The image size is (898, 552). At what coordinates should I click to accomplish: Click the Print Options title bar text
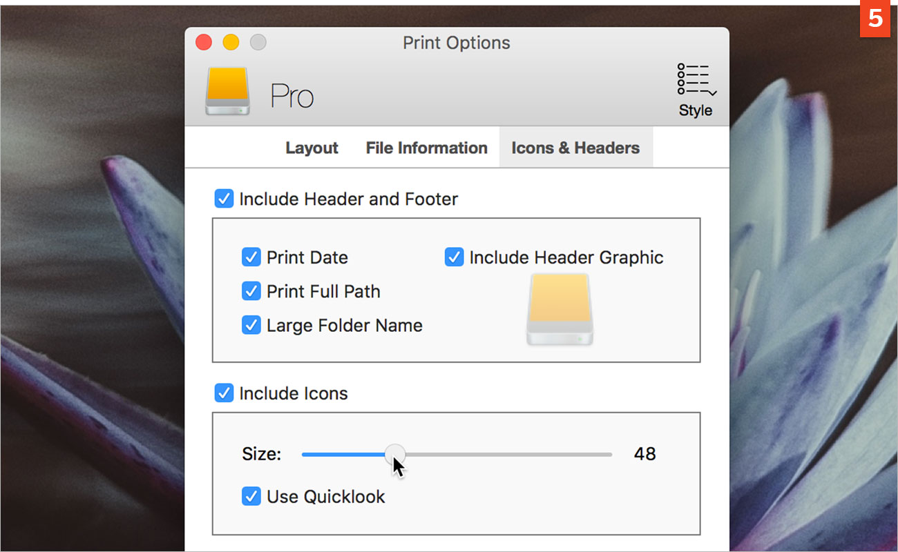pyautogui.click(x=456, y=43)
